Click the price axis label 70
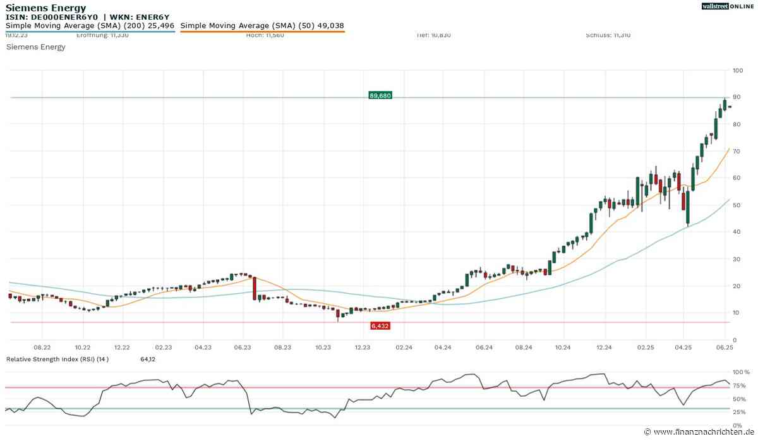Image resolution: width=758 pixels, height=441 pixels. click(x=737, y=151)
